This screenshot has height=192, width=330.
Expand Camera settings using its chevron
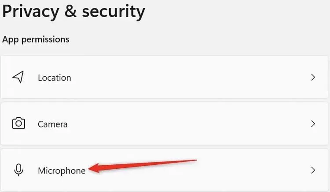(x=313, y=124)
